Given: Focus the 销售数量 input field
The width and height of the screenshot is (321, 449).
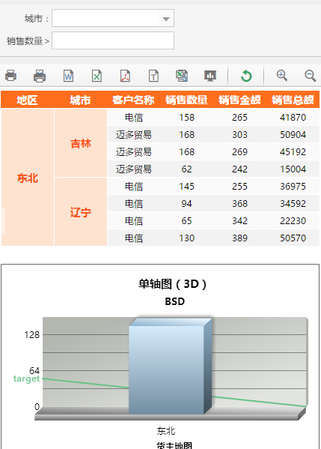Looking at the screenshot, I should 113,40.
